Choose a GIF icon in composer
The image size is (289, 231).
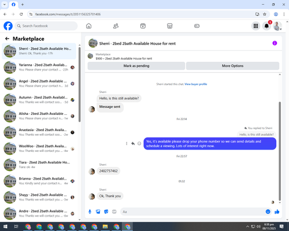[x=114, y=212]
